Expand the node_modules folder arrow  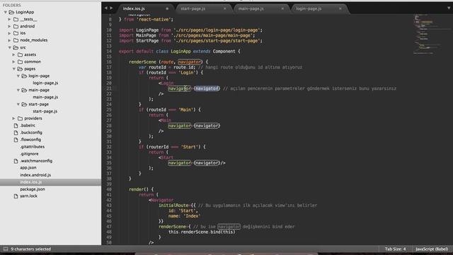point(9,40)
